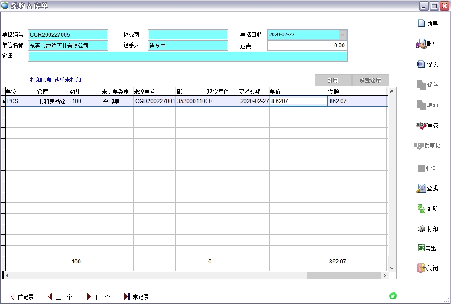Open the 查找 search icon
Viewport: 451px width, 304px height.
427,188
